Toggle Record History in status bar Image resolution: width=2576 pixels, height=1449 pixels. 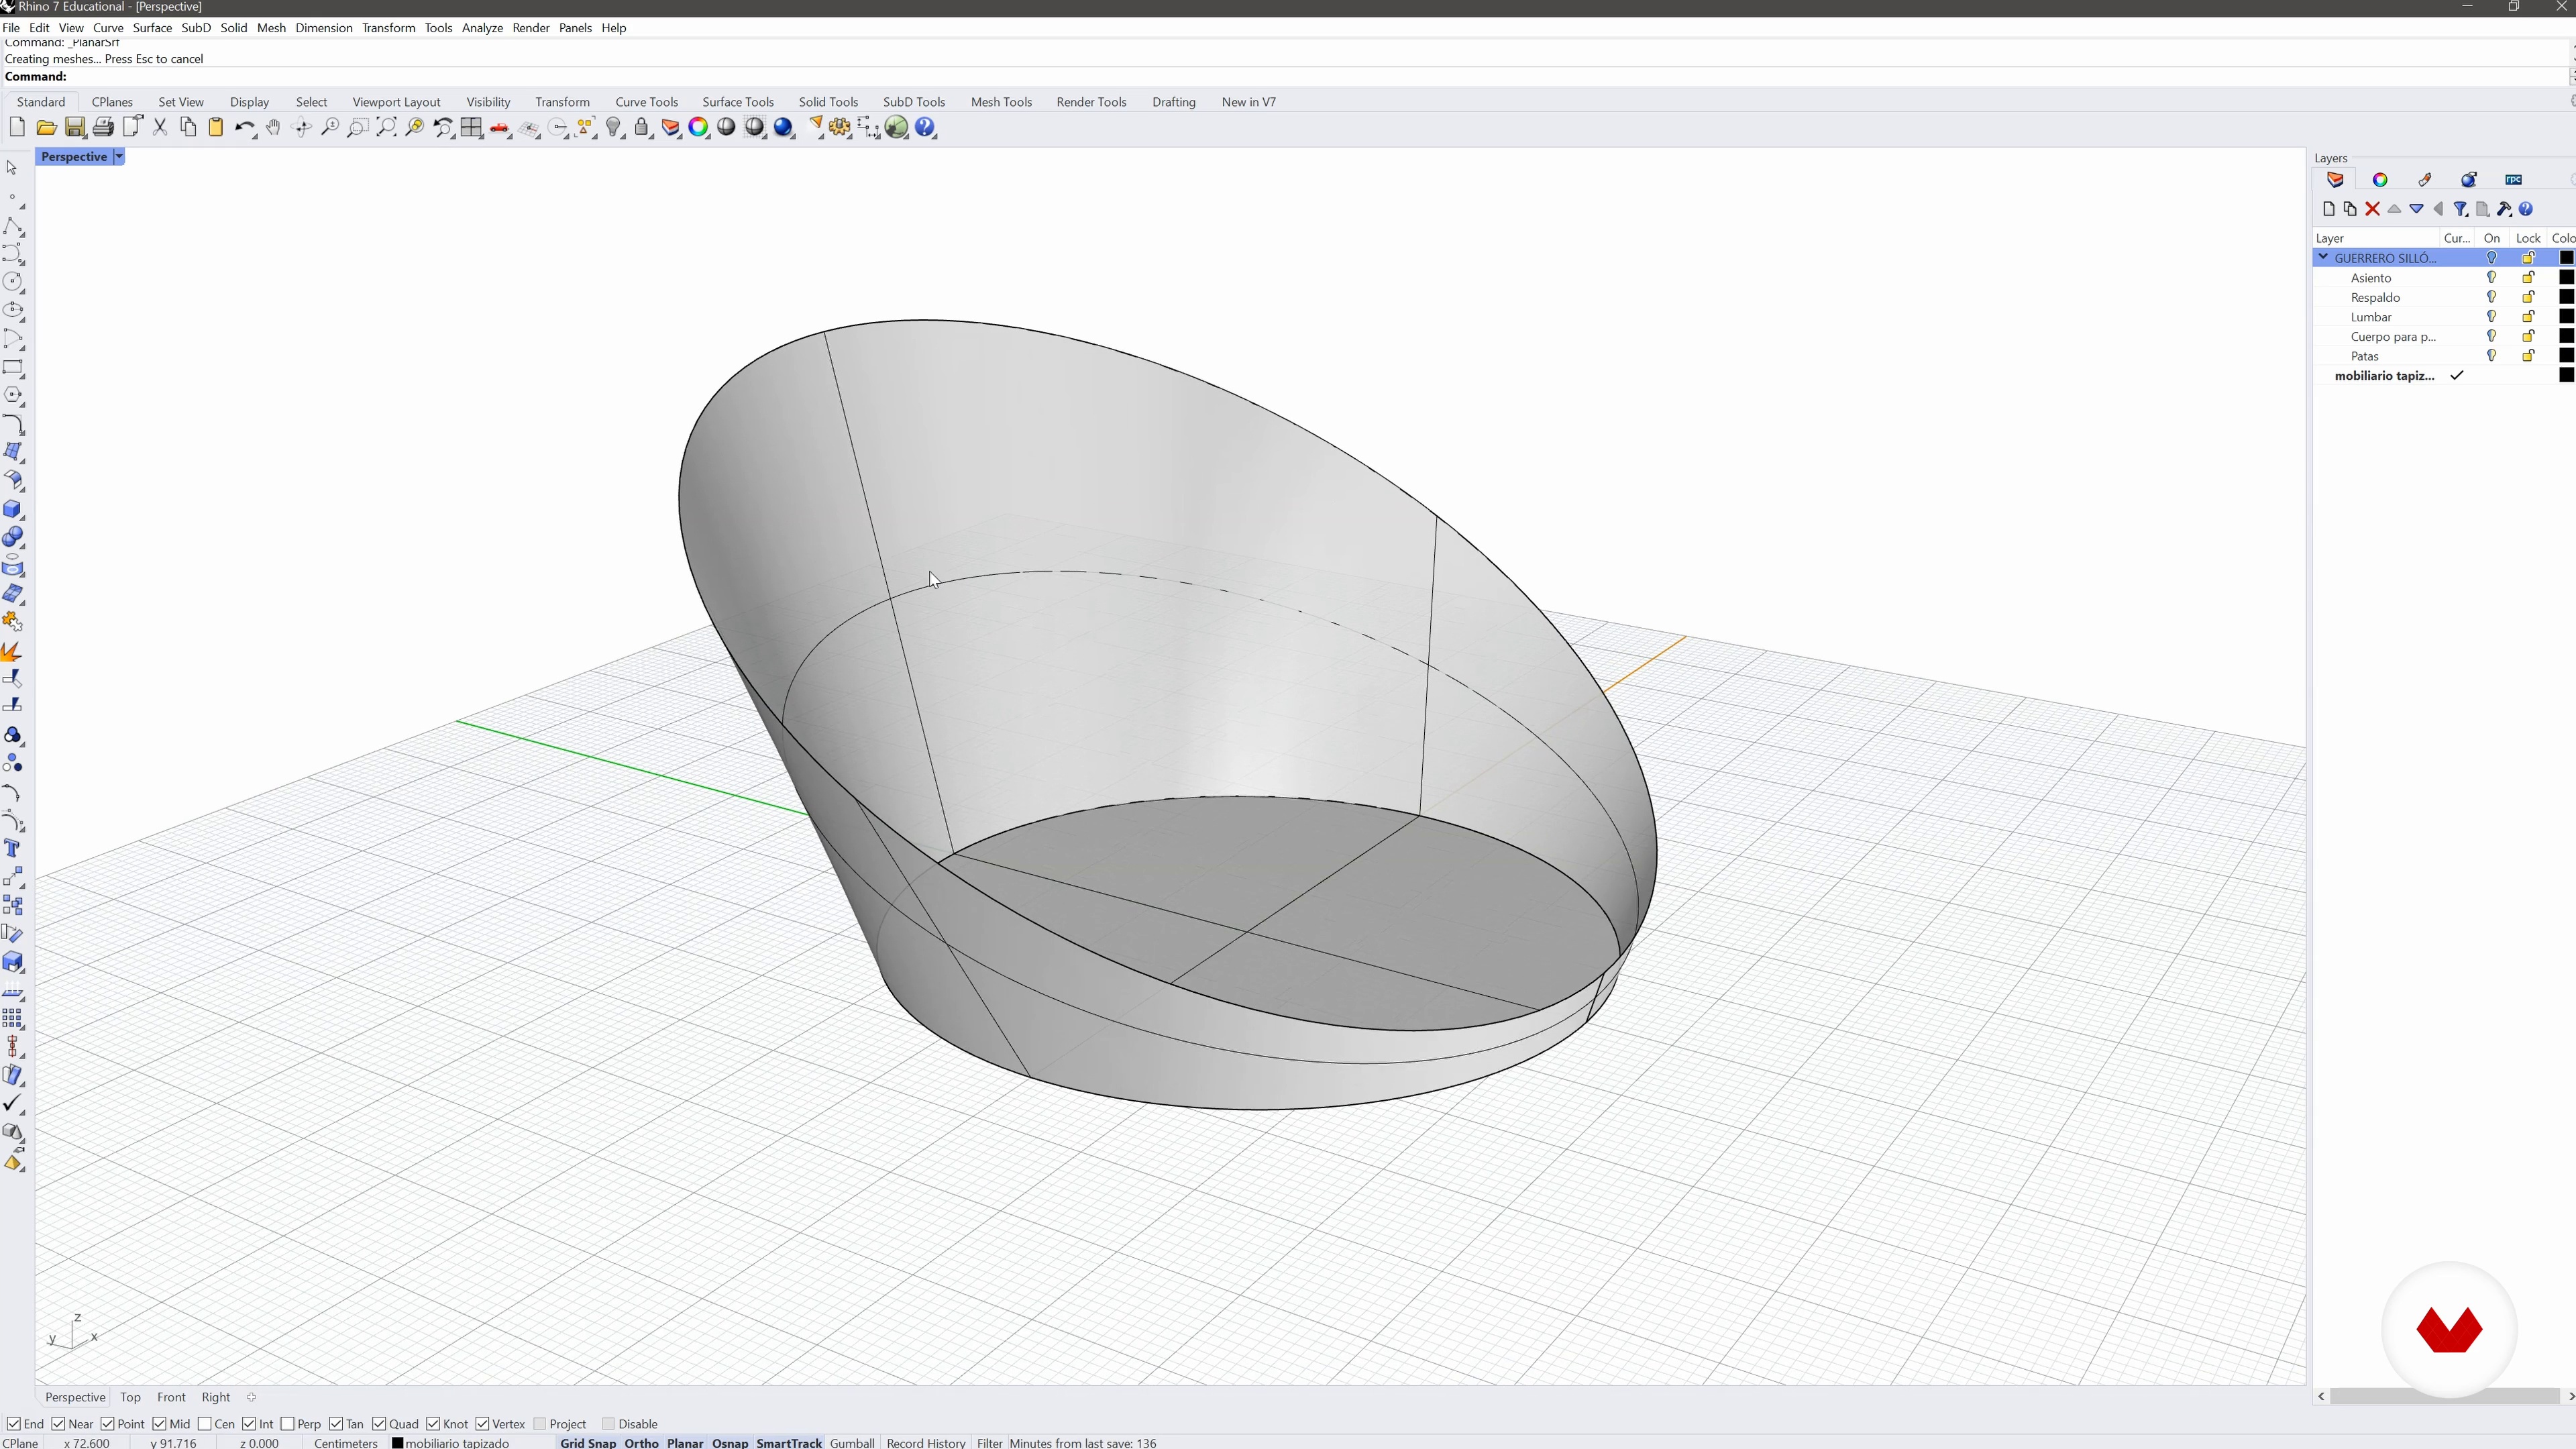[926, 1443]
